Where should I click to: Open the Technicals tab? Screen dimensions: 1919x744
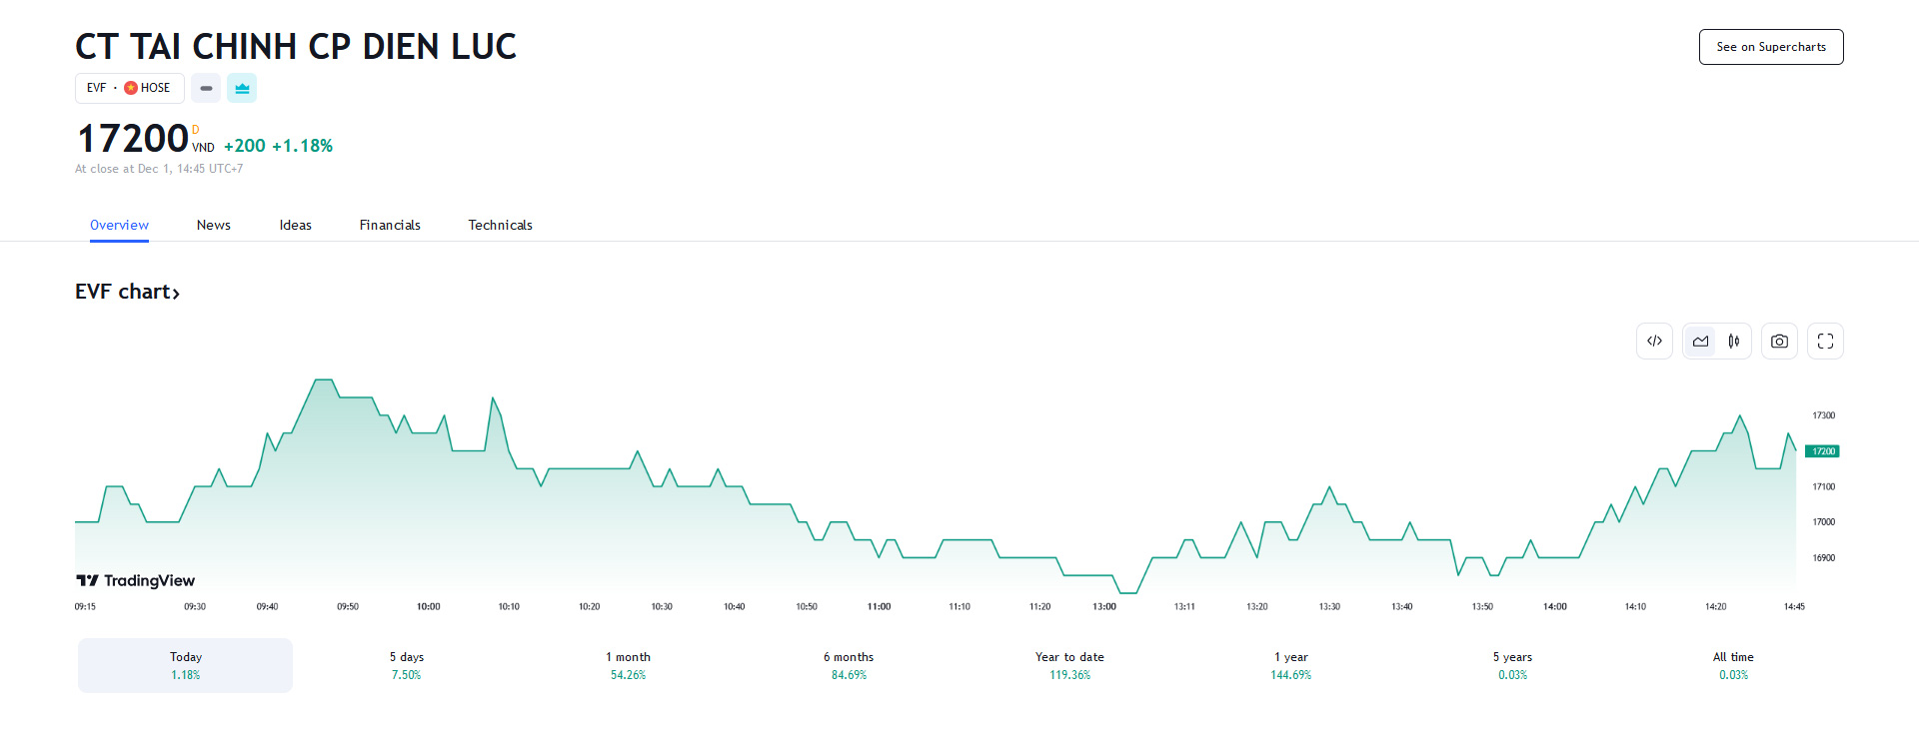[x=500, y=225]
